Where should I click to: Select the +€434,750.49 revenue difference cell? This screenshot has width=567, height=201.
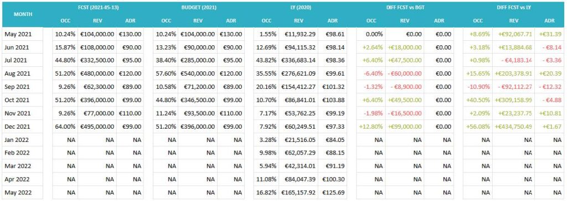click(513, 126)
